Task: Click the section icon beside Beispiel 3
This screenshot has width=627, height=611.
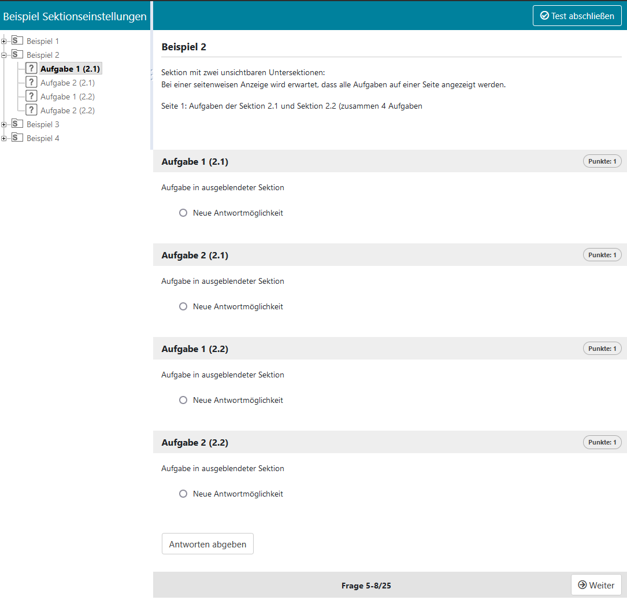Action: pos(17,124)
